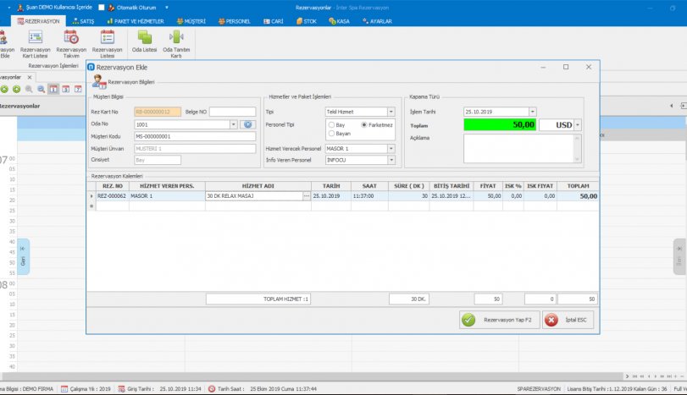
Task: Click the Açıklama text area
Action: coord(518,149)
